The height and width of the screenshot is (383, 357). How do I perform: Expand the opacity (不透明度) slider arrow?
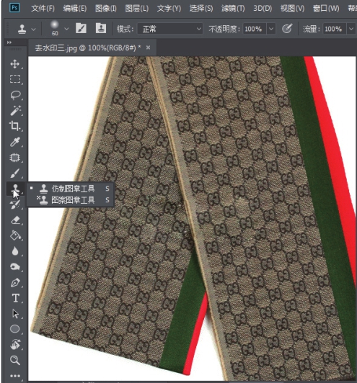point(271,29)
